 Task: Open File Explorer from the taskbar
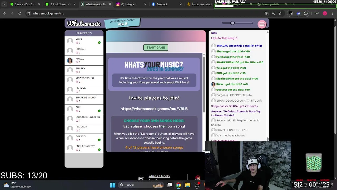coord(187,185)
